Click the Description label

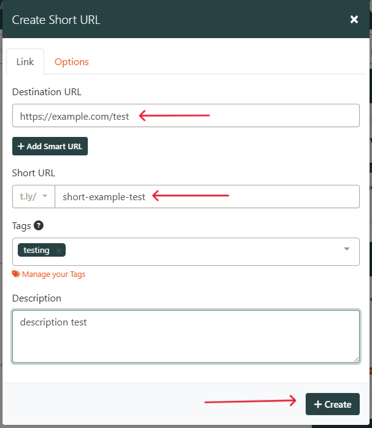tap(37, 298)
